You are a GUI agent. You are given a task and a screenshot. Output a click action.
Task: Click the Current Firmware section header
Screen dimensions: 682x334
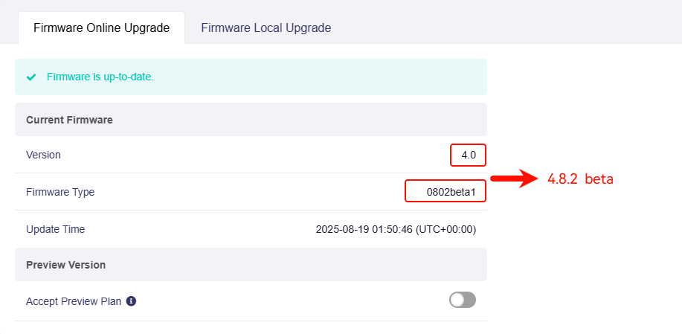[69, 119]
